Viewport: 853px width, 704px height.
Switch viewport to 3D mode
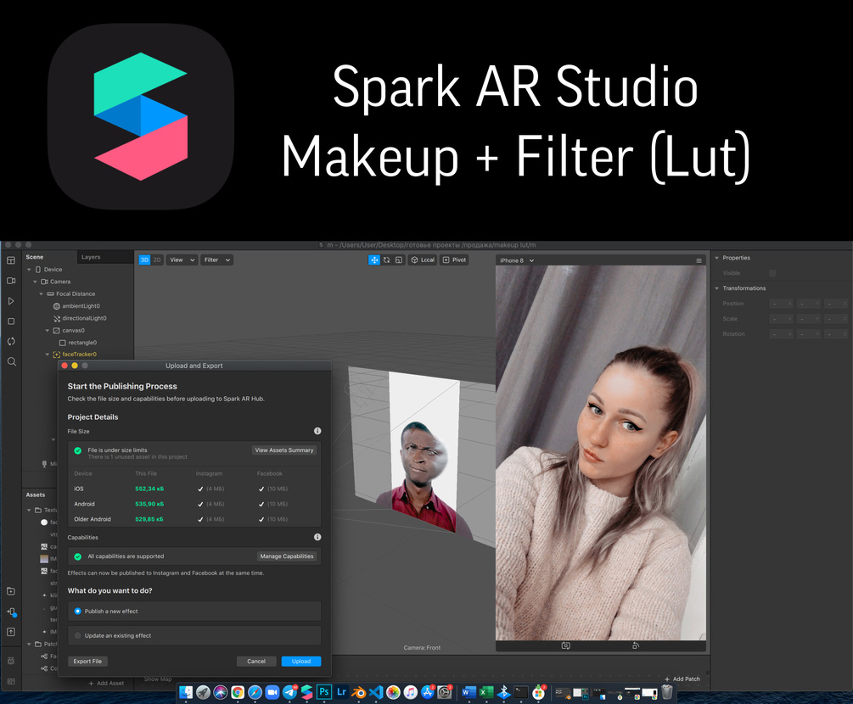point(144,260)
